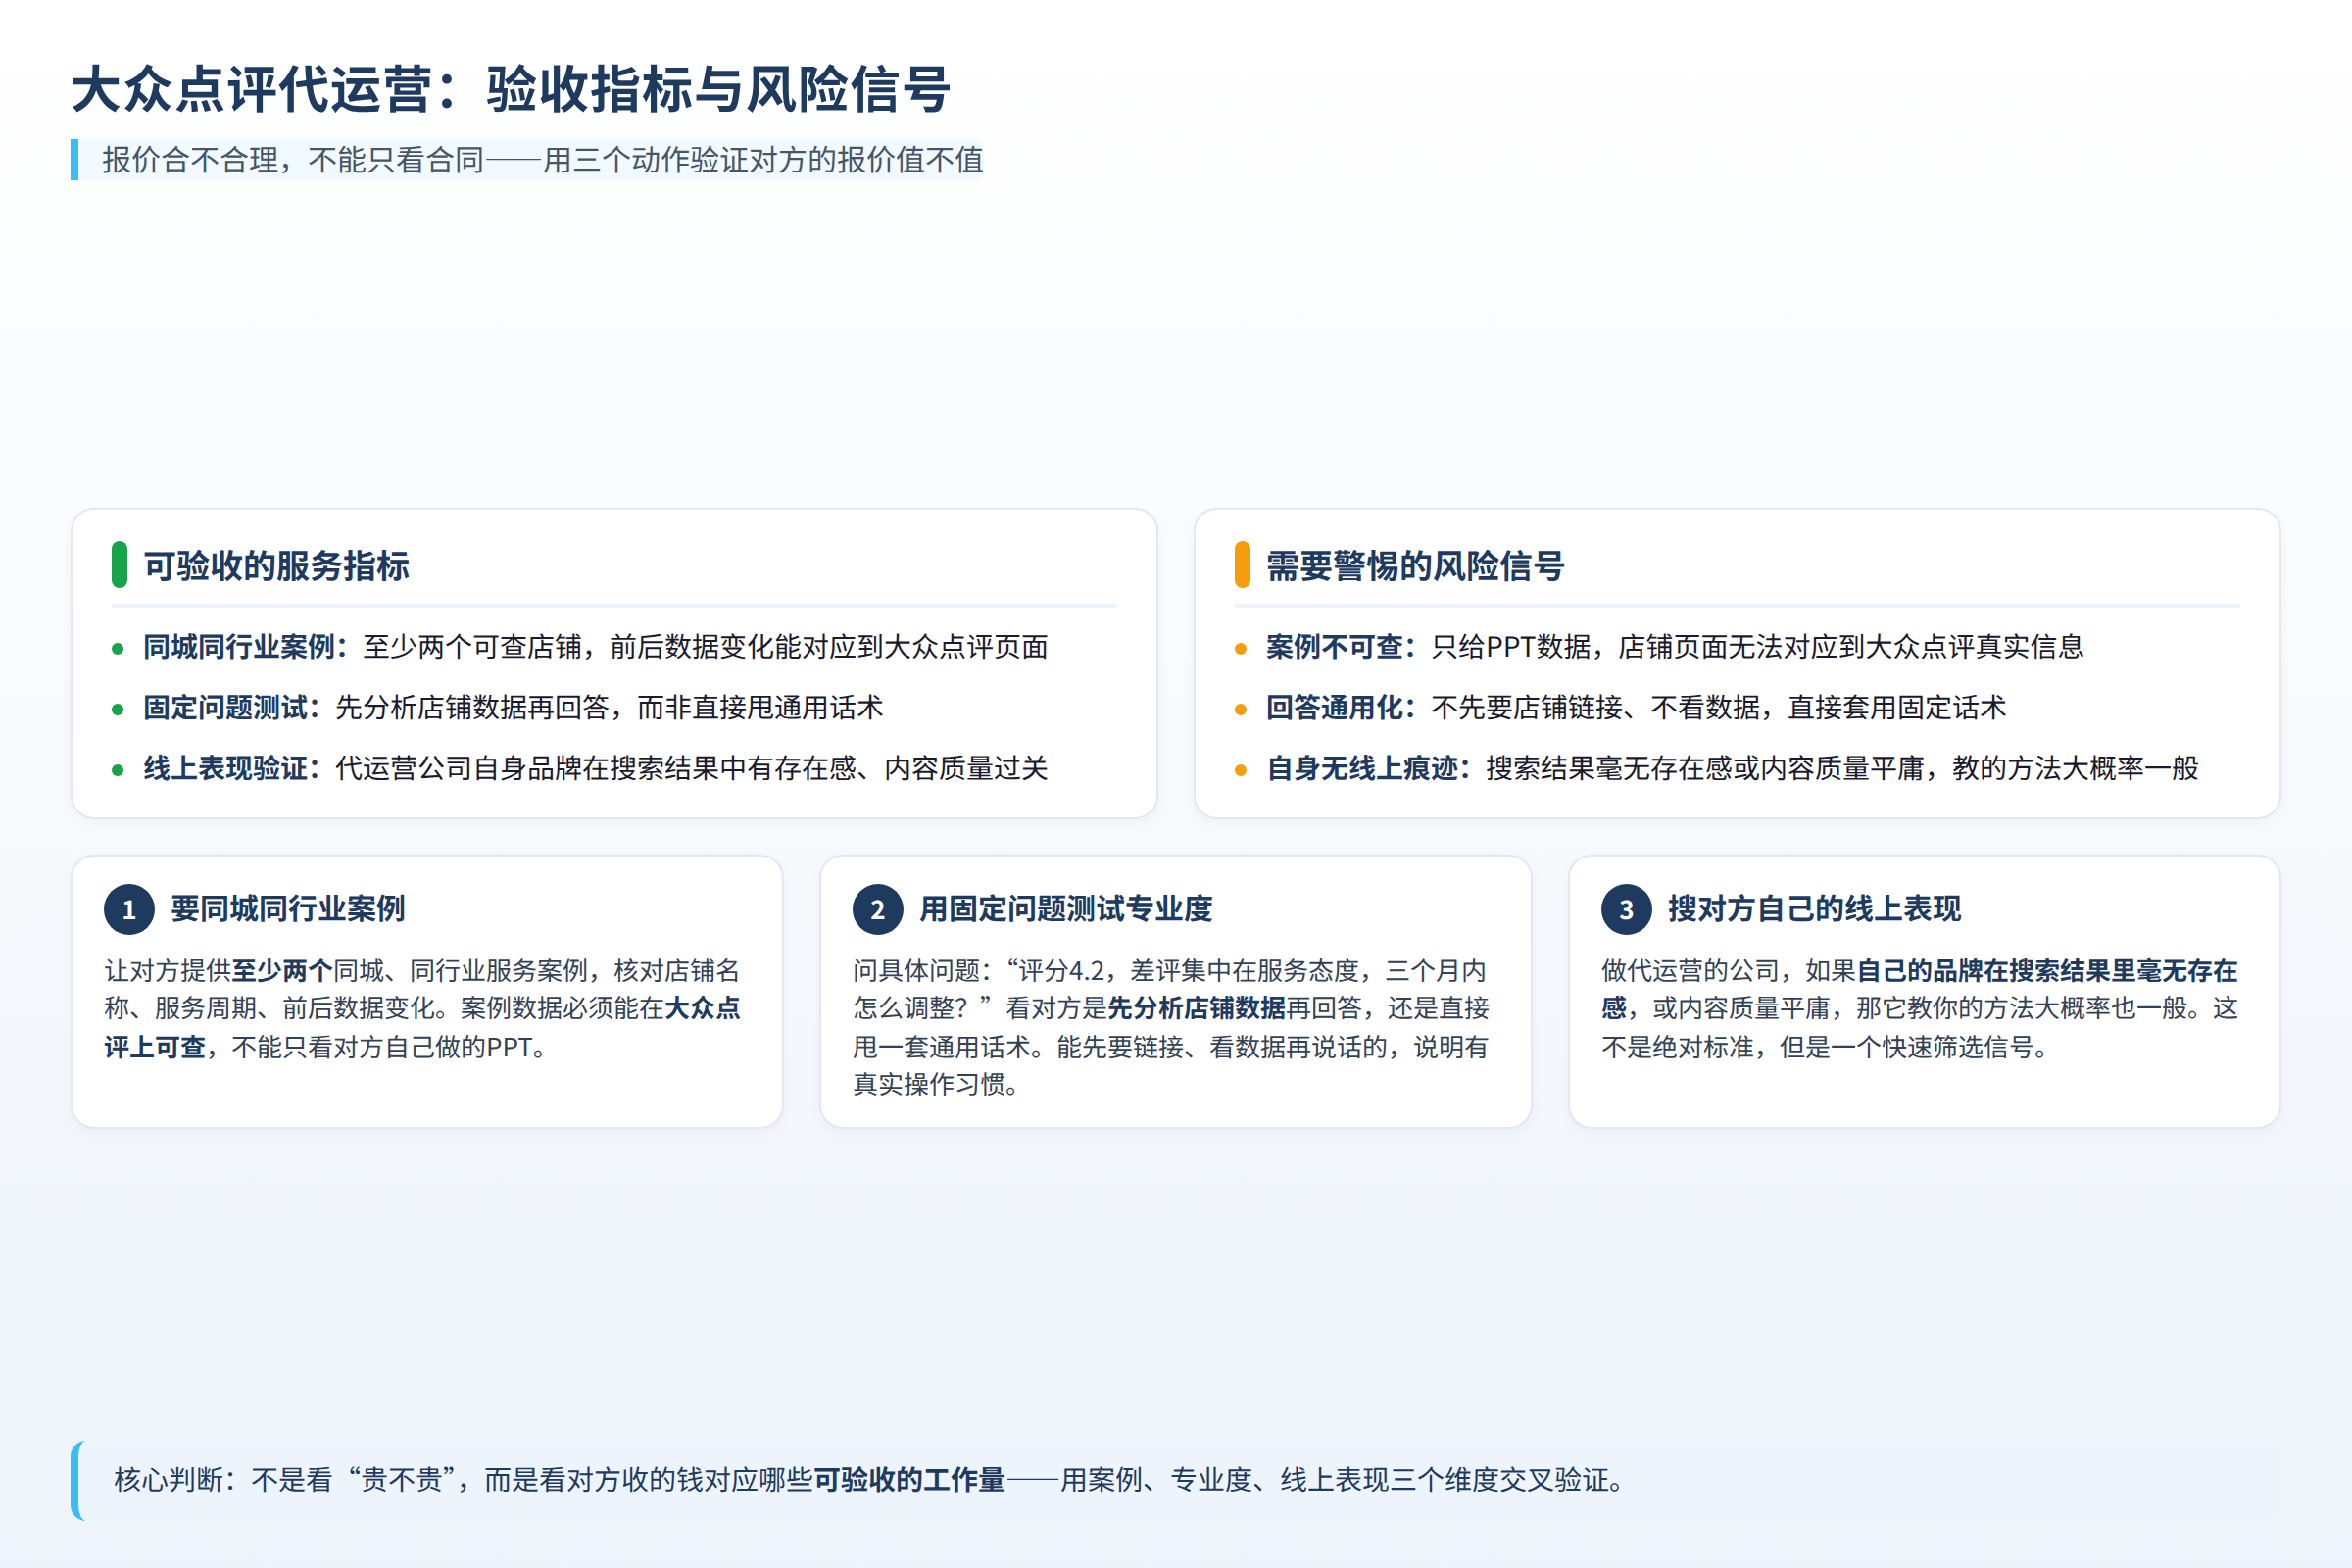Select the bullet 同城同行业案例
The height and width of the screenshot is (1568, 2352).
596,647
